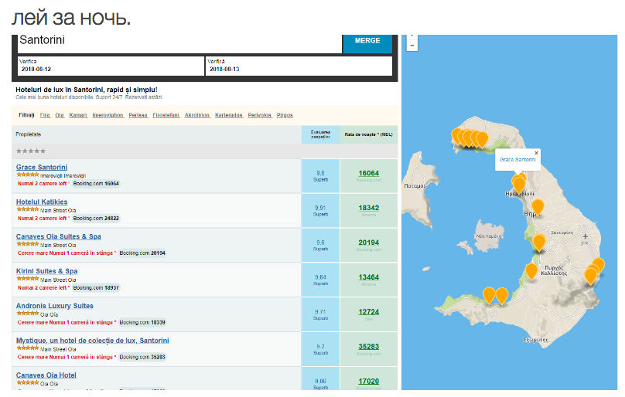
Task: Click the map marker west of Pyrgos Kallistis
Action: tap(531, 272)
